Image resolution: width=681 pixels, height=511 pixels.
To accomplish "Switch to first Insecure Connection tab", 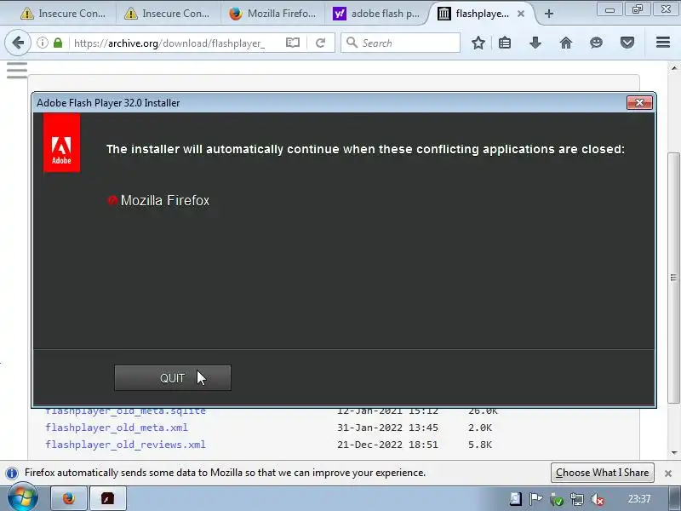I will [x=63, y=14].
